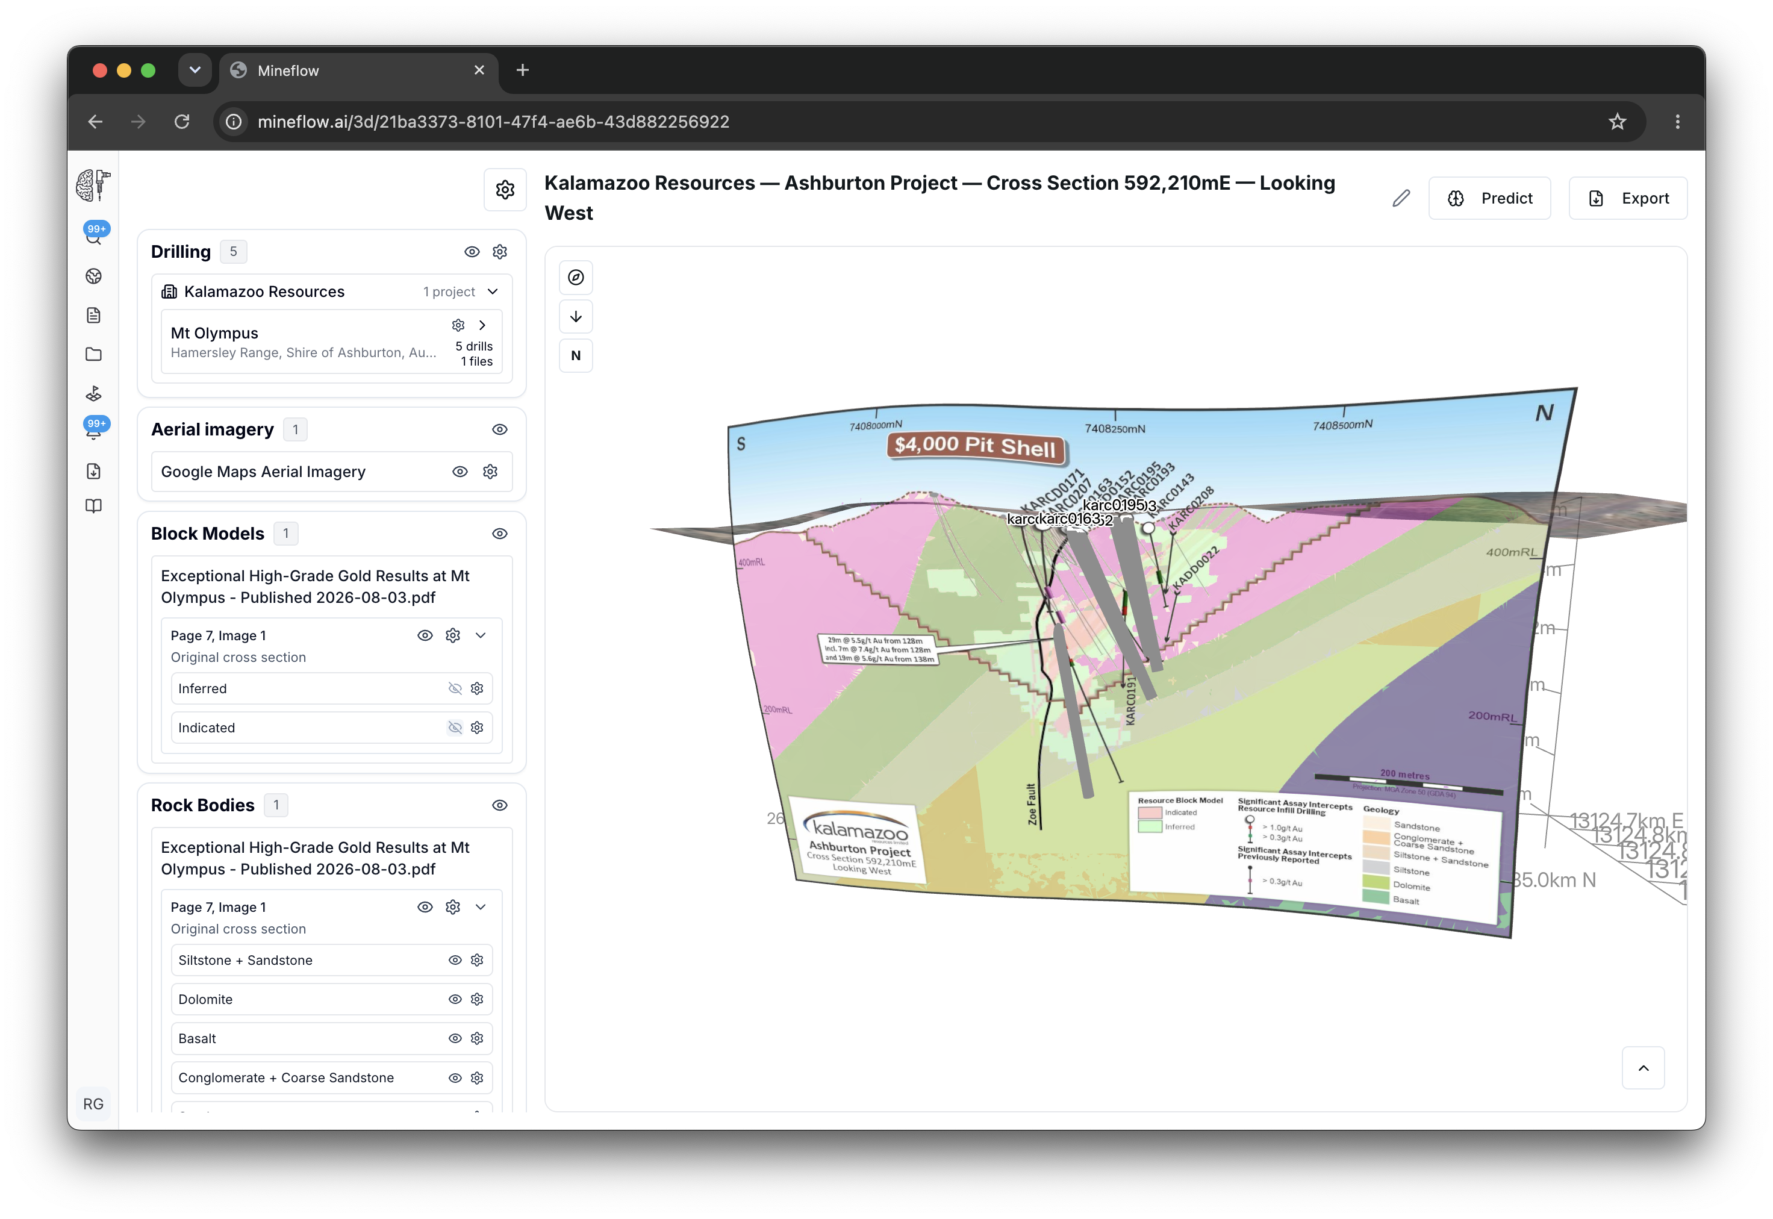Close the Mineflow browser tab
This screenshot has width=1773, height=1219.
click(479, 70)
